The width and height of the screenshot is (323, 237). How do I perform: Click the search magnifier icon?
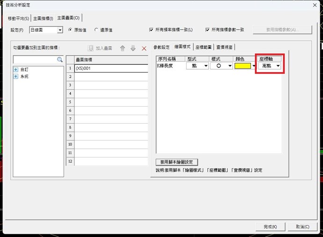(x=59, y=60)
